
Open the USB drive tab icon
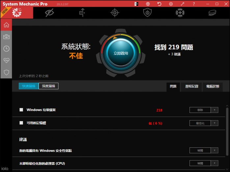(82, 12)
